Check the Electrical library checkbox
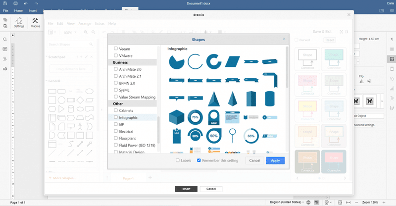This screenshot has width=396, height=206. (116, 131)
